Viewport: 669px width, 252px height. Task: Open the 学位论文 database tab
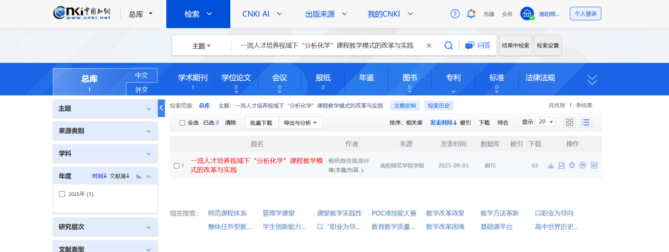[x=236, y=78]
